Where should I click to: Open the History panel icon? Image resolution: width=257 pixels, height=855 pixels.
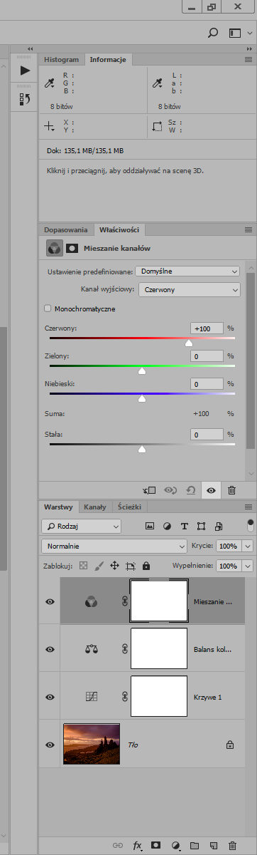click(25, 99)
